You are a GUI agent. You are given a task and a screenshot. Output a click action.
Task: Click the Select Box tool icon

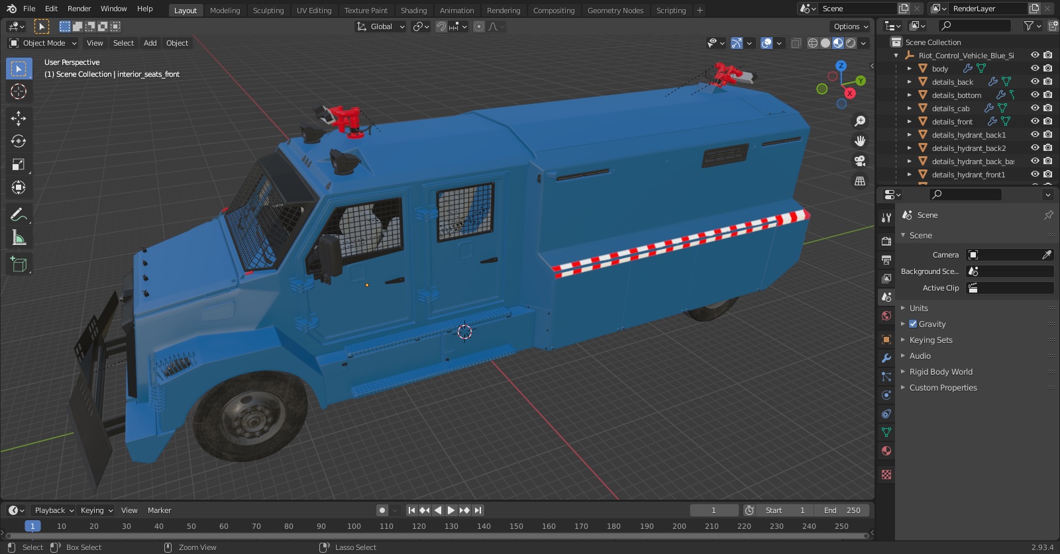click(19, 69)
